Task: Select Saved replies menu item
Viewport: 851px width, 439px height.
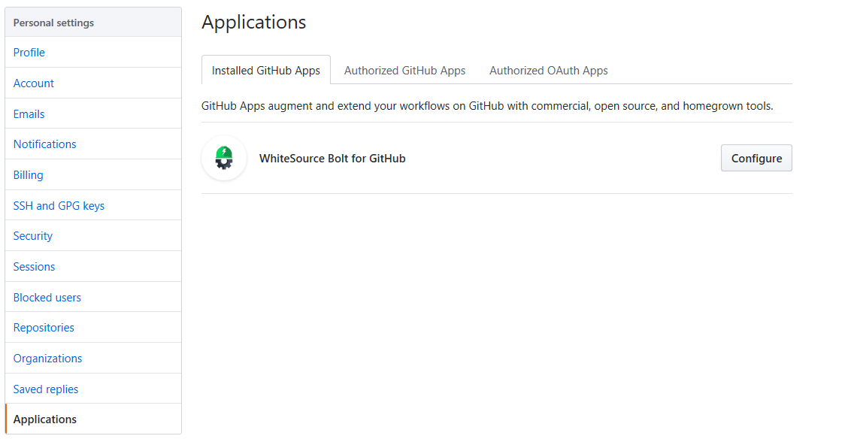Action: (x=46, y=389)
